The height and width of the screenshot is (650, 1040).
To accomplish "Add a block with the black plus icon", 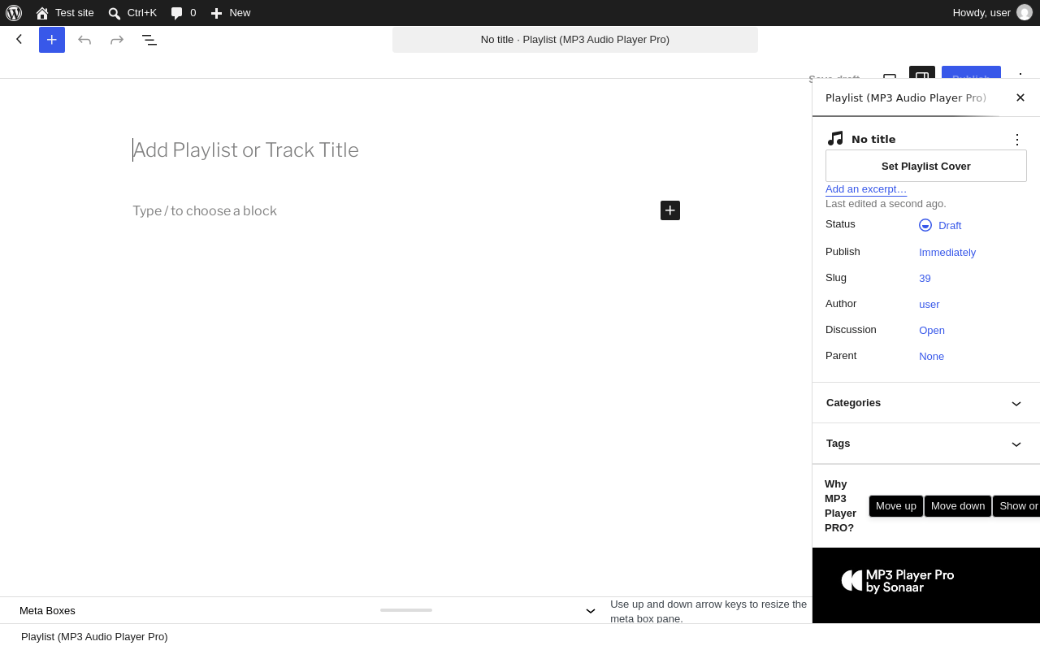I will pos(670,210).
